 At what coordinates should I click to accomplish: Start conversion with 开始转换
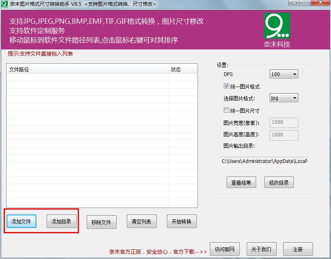click(182, 221)
